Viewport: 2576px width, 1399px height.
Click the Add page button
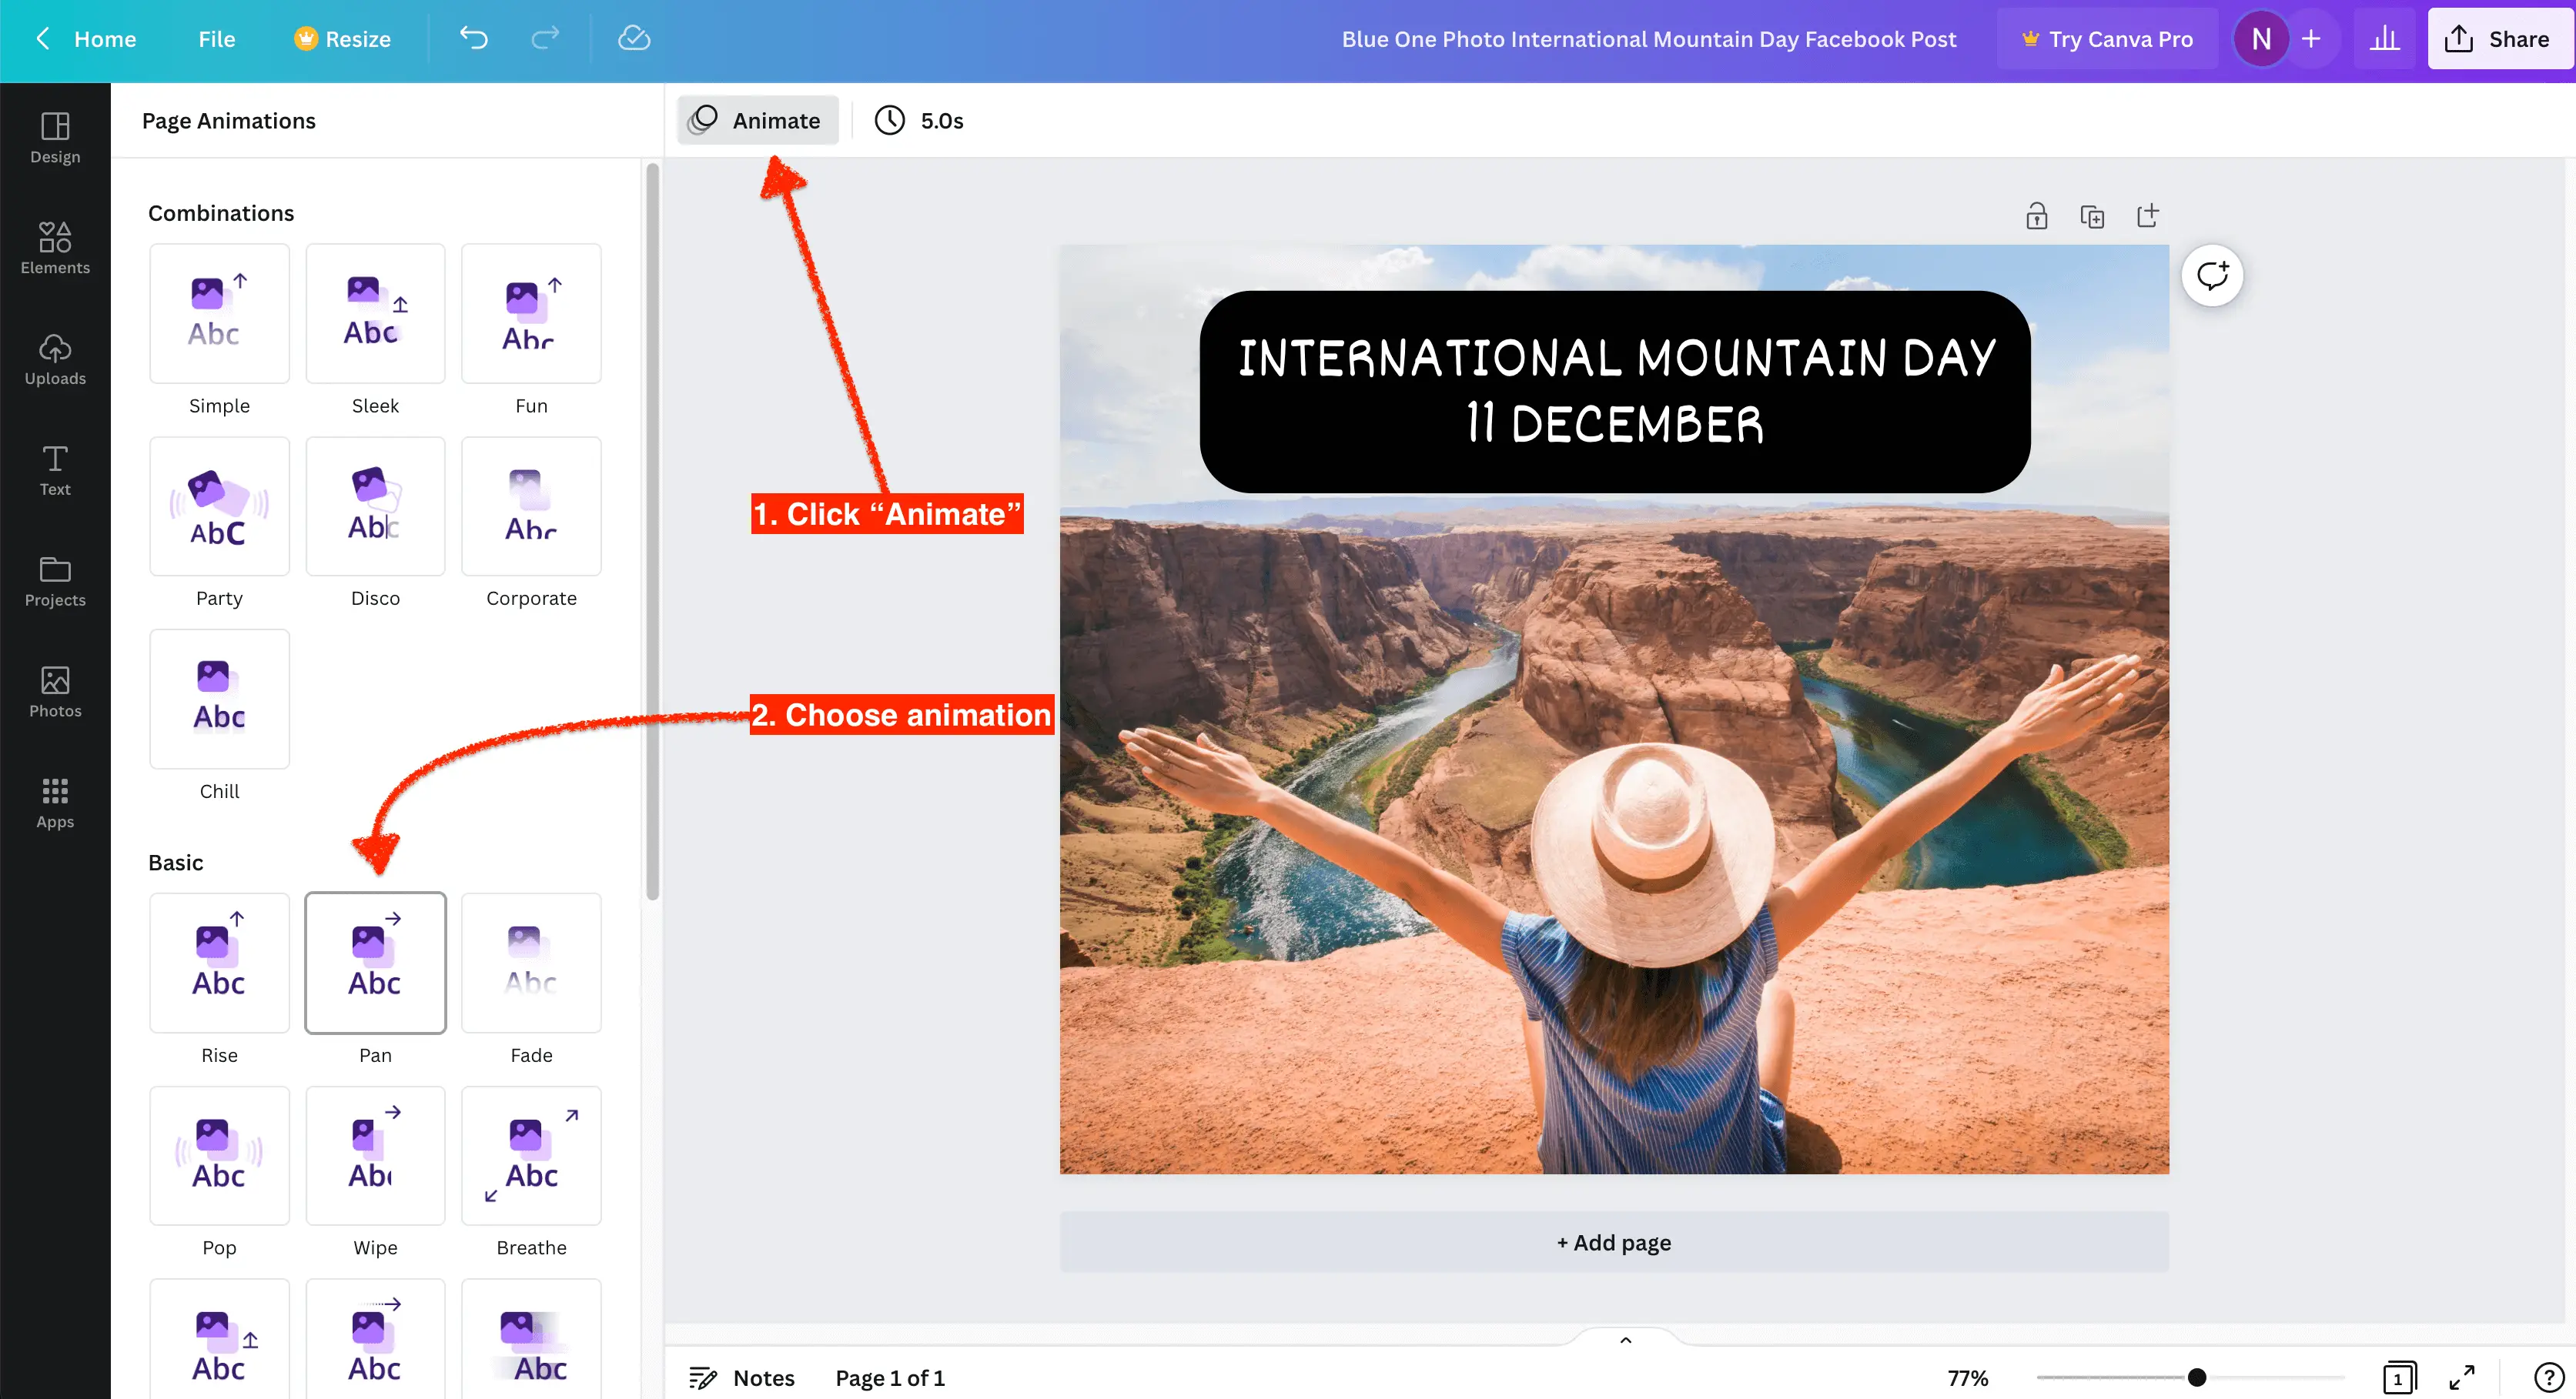1614,1242
